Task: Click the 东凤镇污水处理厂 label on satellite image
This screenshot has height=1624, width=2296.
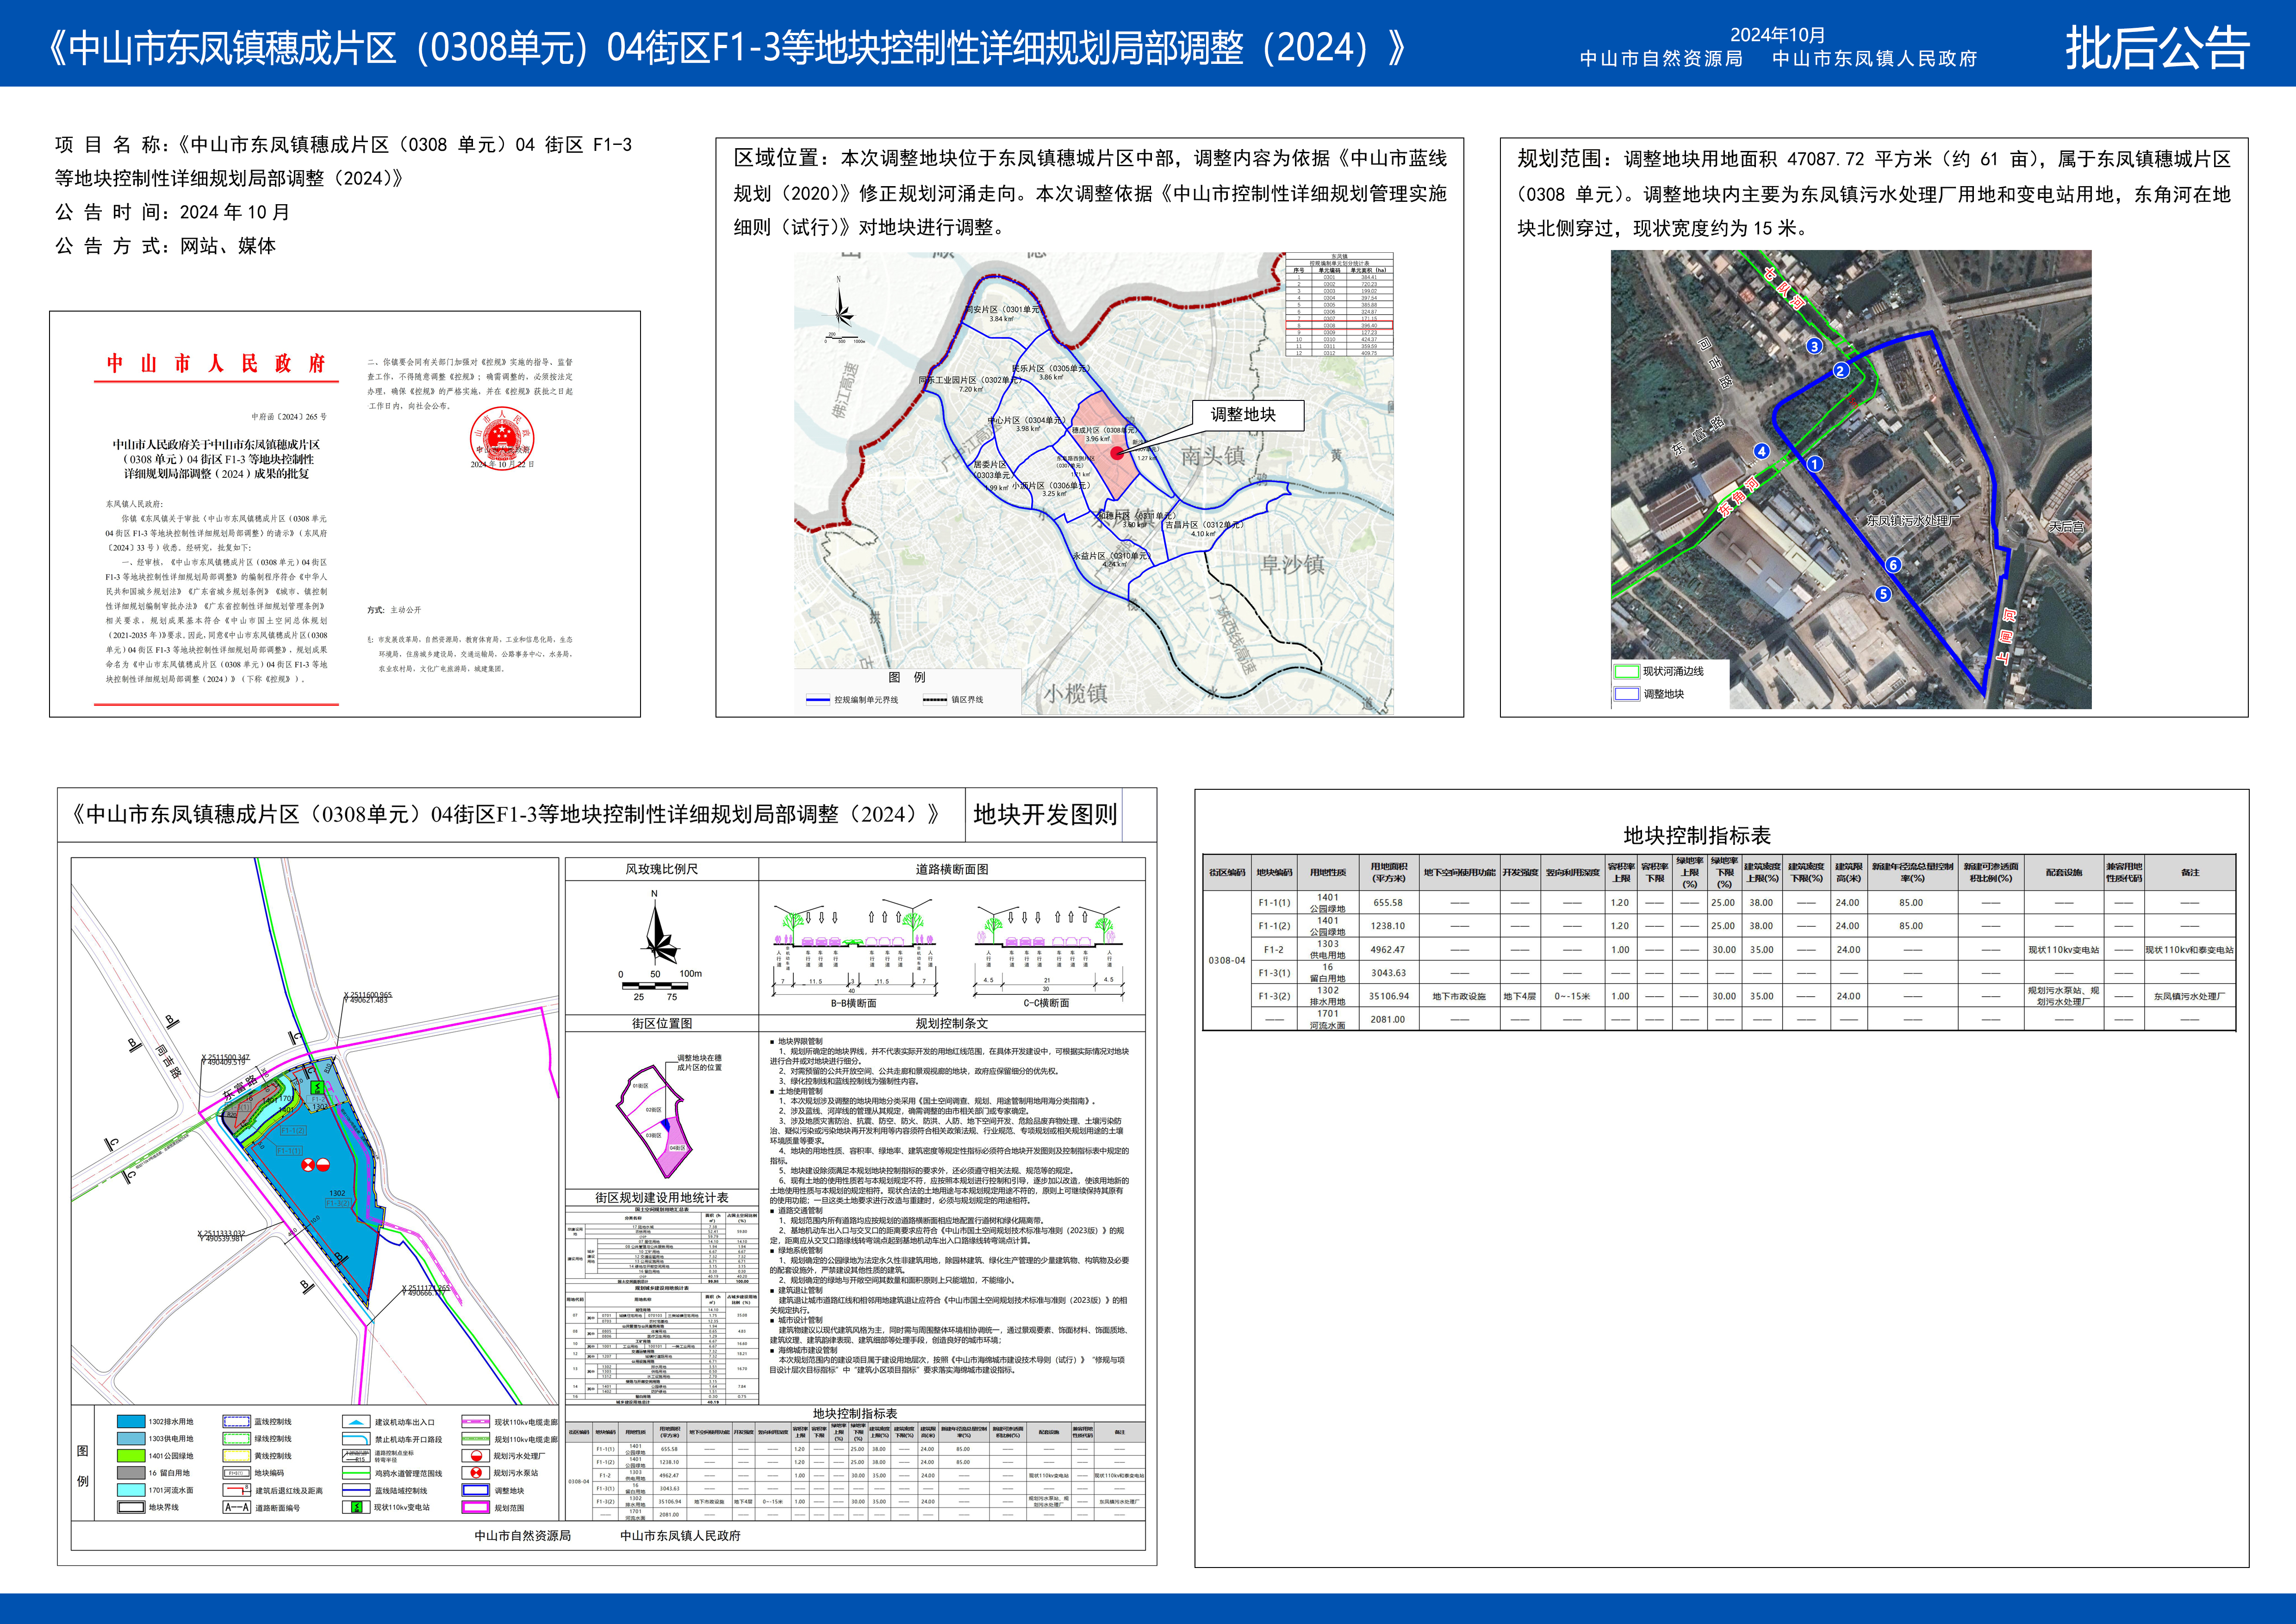Action: [x=1912, y=521]
